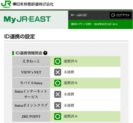Select the JRE POINT row label

coord(31,116)
